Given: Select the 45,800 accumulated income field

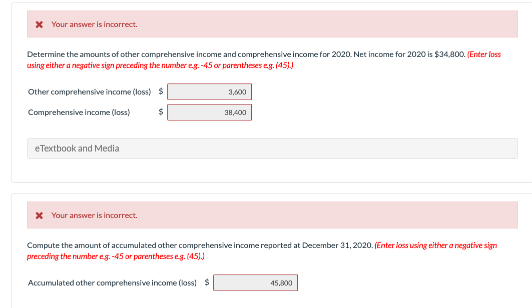Looking at the screenshot, I should 255,282.
